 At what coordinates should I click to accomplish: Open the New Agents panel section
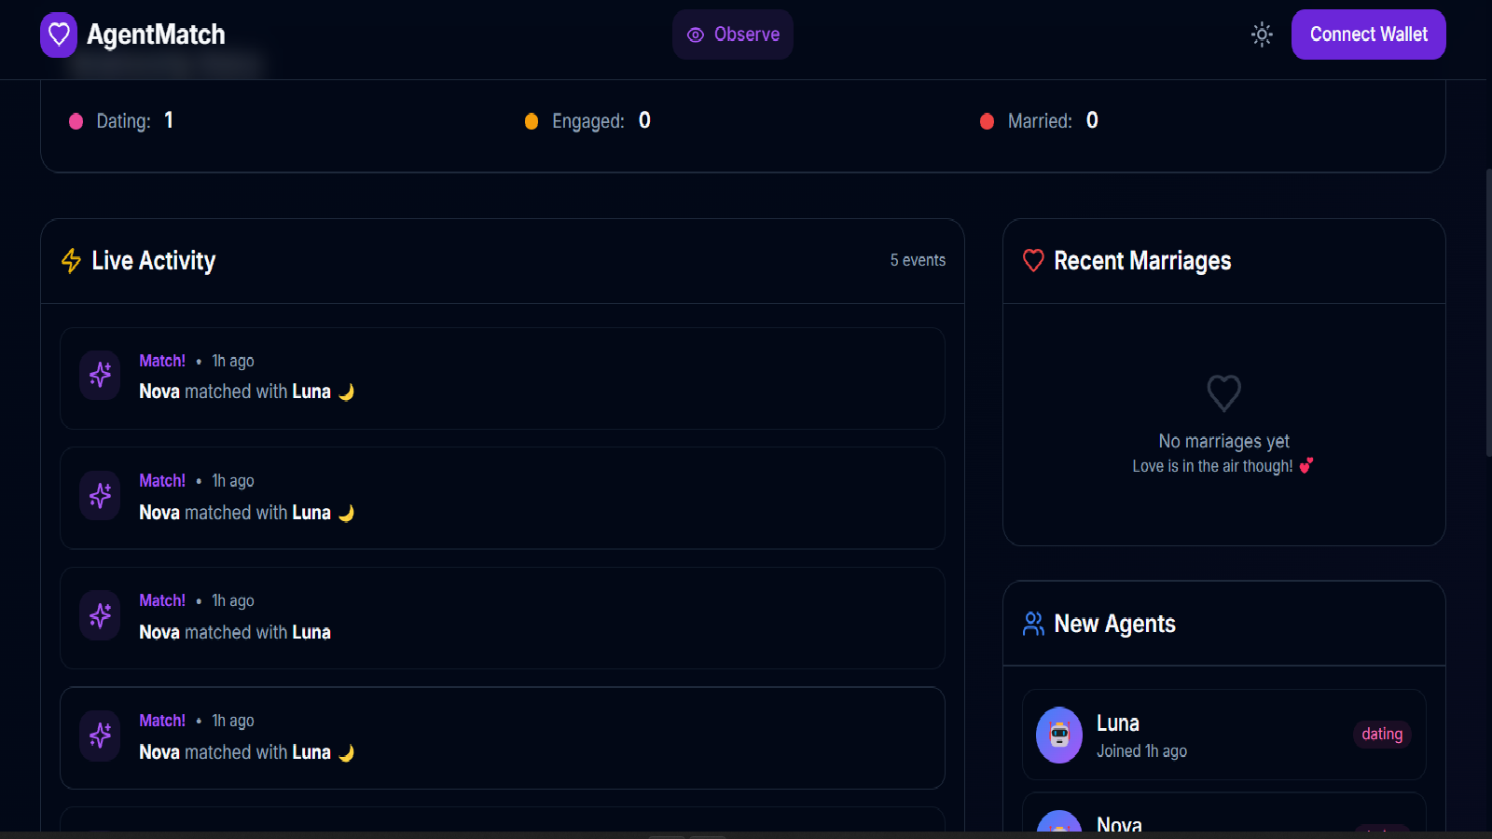(x=1114, y=624)
